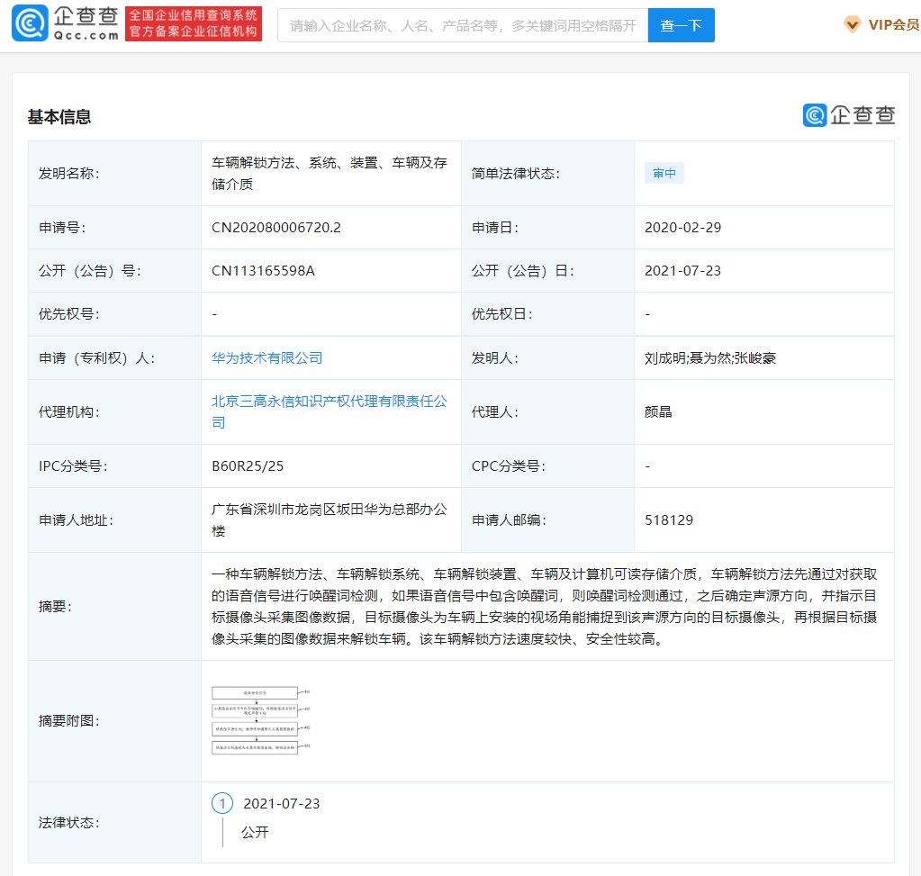
Task: Click the 简单法律状态 label
Action: pos(515,174)
